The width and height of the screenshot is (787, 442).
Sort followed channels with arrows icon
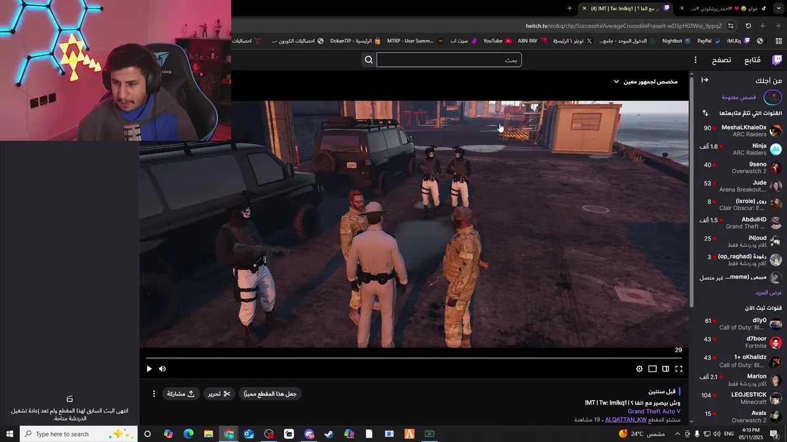click(705, 113)
